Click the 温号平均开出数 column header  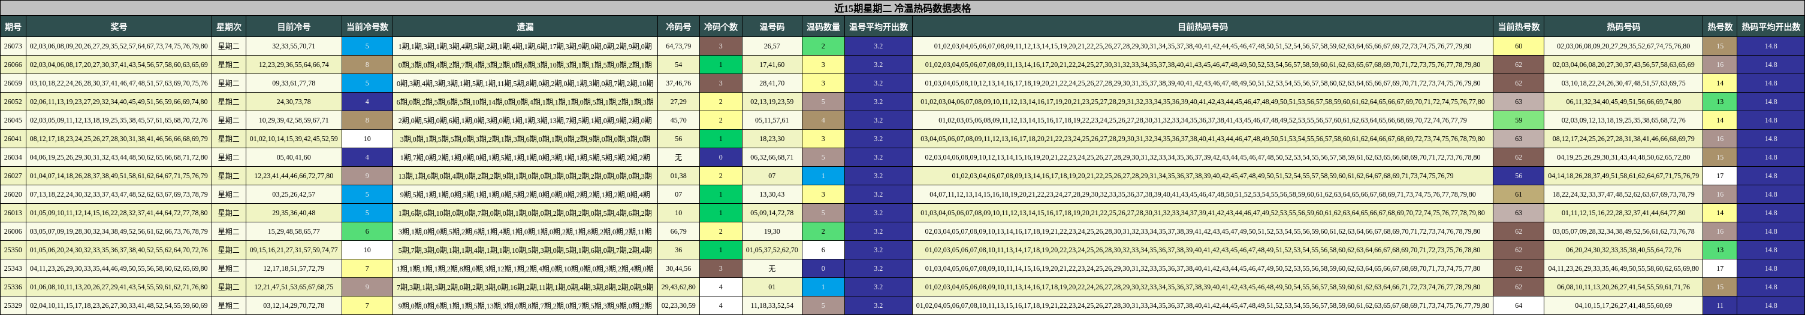[x=878, y=26]
